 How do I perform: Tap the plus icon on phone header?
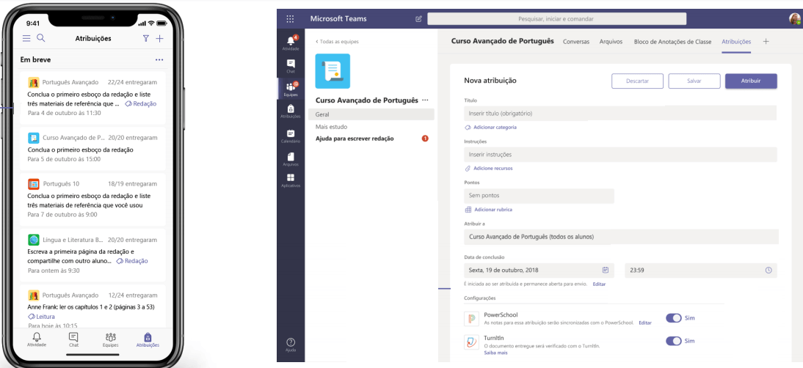[x=160, y=38]
